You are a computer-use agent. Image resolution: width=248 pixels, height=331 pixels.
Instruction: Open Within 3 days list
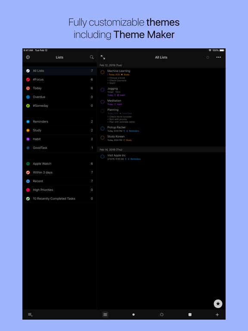(60, 172)
